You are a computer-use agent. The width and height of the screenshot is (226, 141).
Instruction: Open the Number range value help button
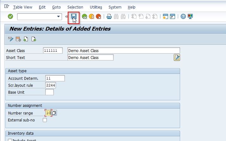tap(54, 113)
